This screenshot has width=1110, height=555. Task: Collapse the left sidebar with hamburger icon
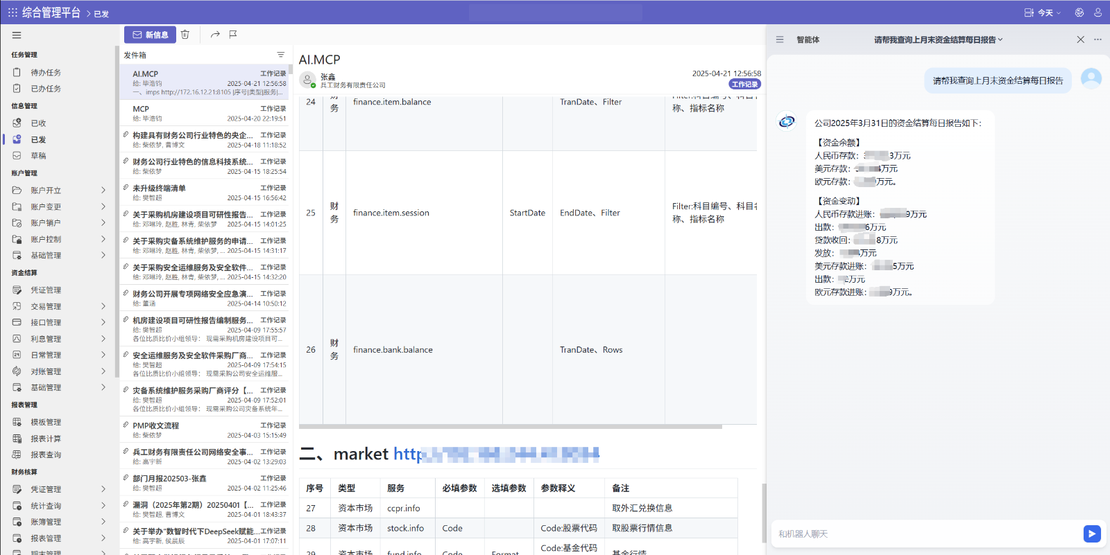click(17, 35)
